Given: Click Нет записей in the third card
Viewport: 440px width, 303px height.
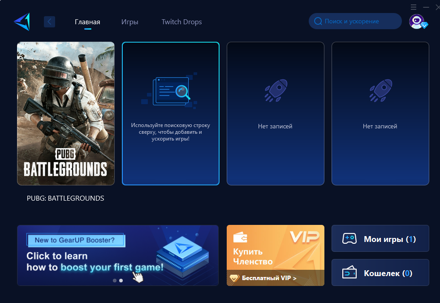Looking at the screenshot, I should (275, 127).
